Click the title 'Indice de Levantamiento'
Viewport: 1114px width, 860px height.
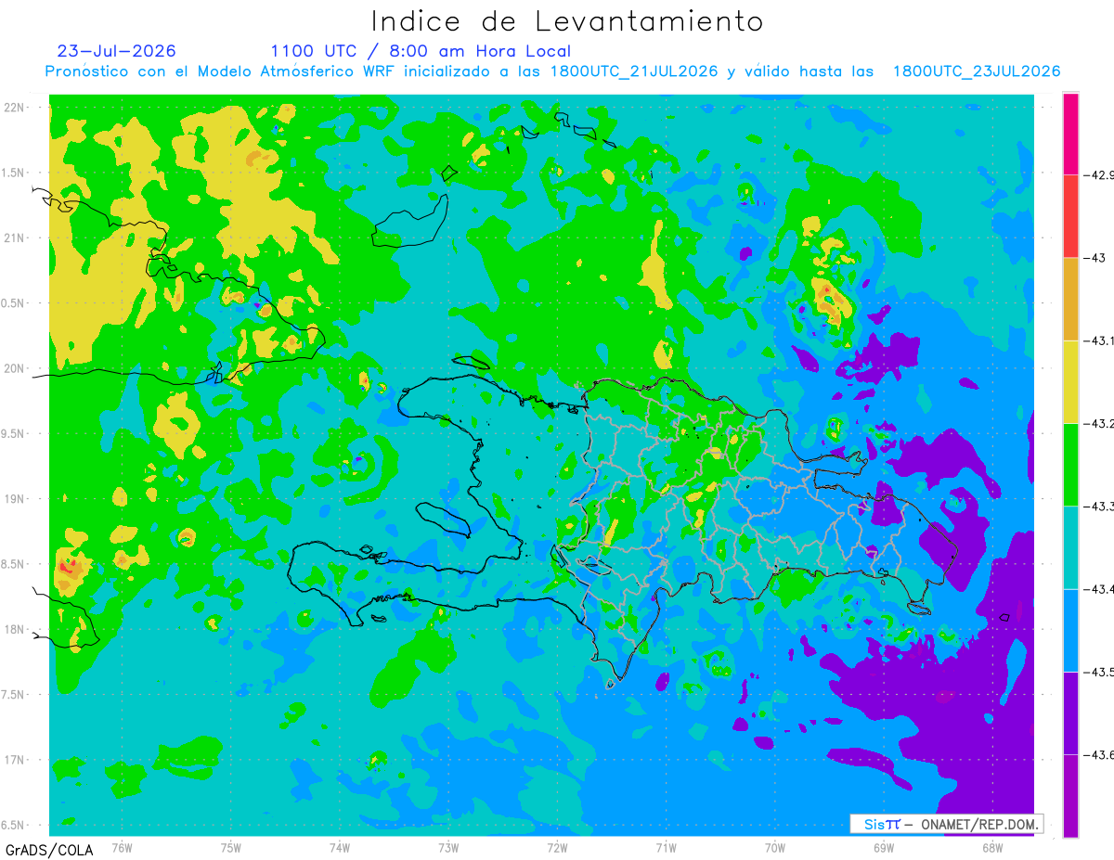(567, 20)
